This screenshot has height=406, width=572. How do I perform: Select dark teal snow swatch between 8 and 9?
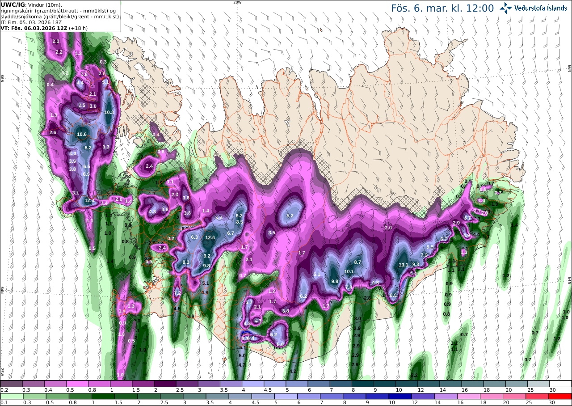click(363, 384)
